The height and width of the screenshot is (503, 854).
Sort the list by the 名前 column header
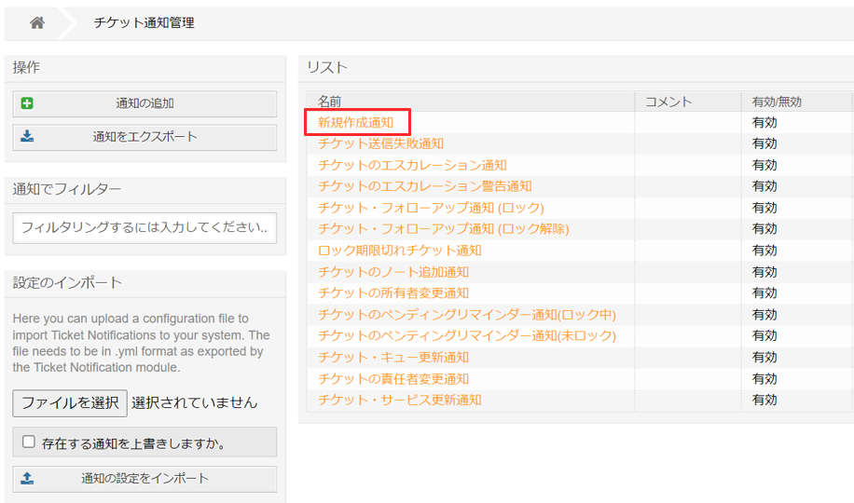click(x=329, y=102)
